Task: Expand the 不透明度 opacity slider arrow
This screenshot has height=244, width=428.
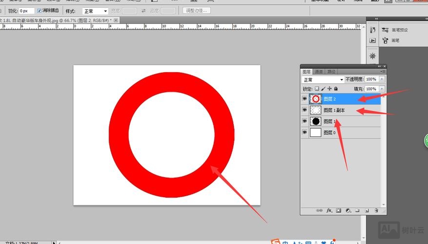Action: click(x=382, y=80)
